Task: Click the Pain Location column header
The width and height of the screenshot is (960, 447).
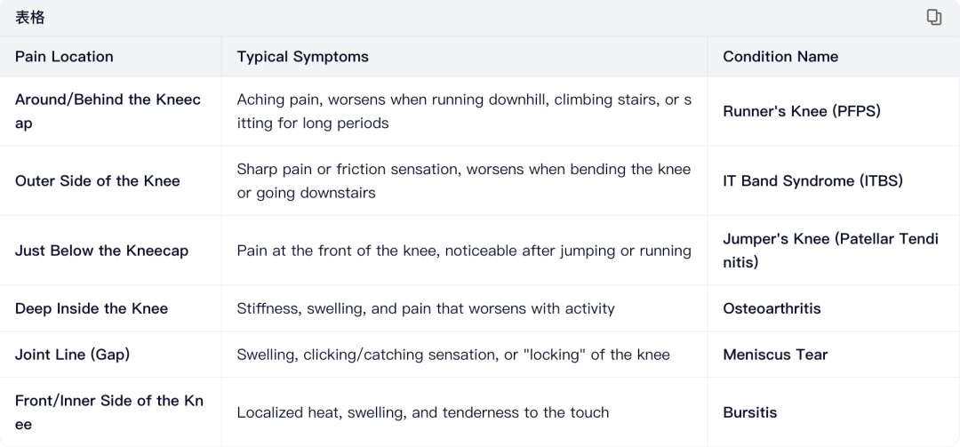Action: 64,56
